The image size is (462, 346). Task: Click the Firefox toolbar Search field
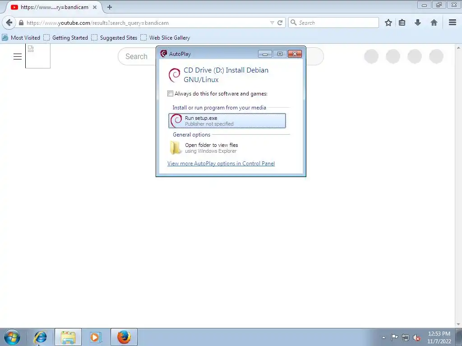click(333, 23)
